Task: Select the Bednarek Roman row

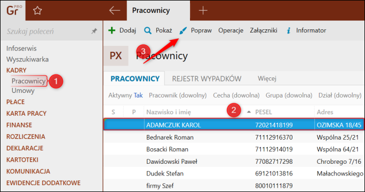Action: (x=234, y=137)
